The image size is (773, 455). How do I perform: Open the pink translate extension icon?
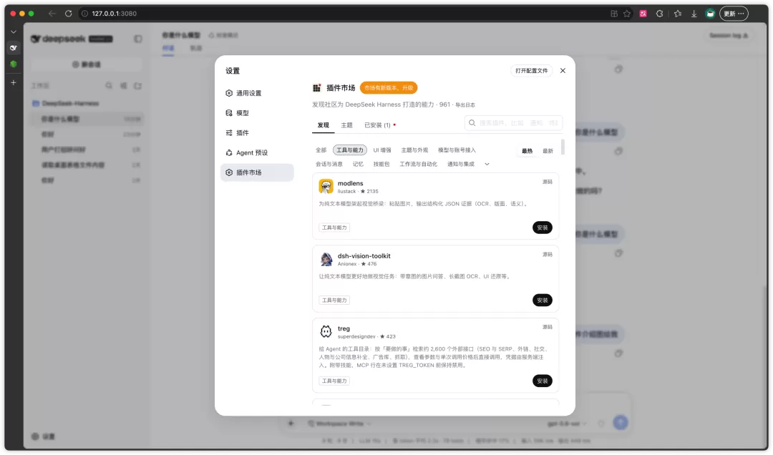coord(643,14)
